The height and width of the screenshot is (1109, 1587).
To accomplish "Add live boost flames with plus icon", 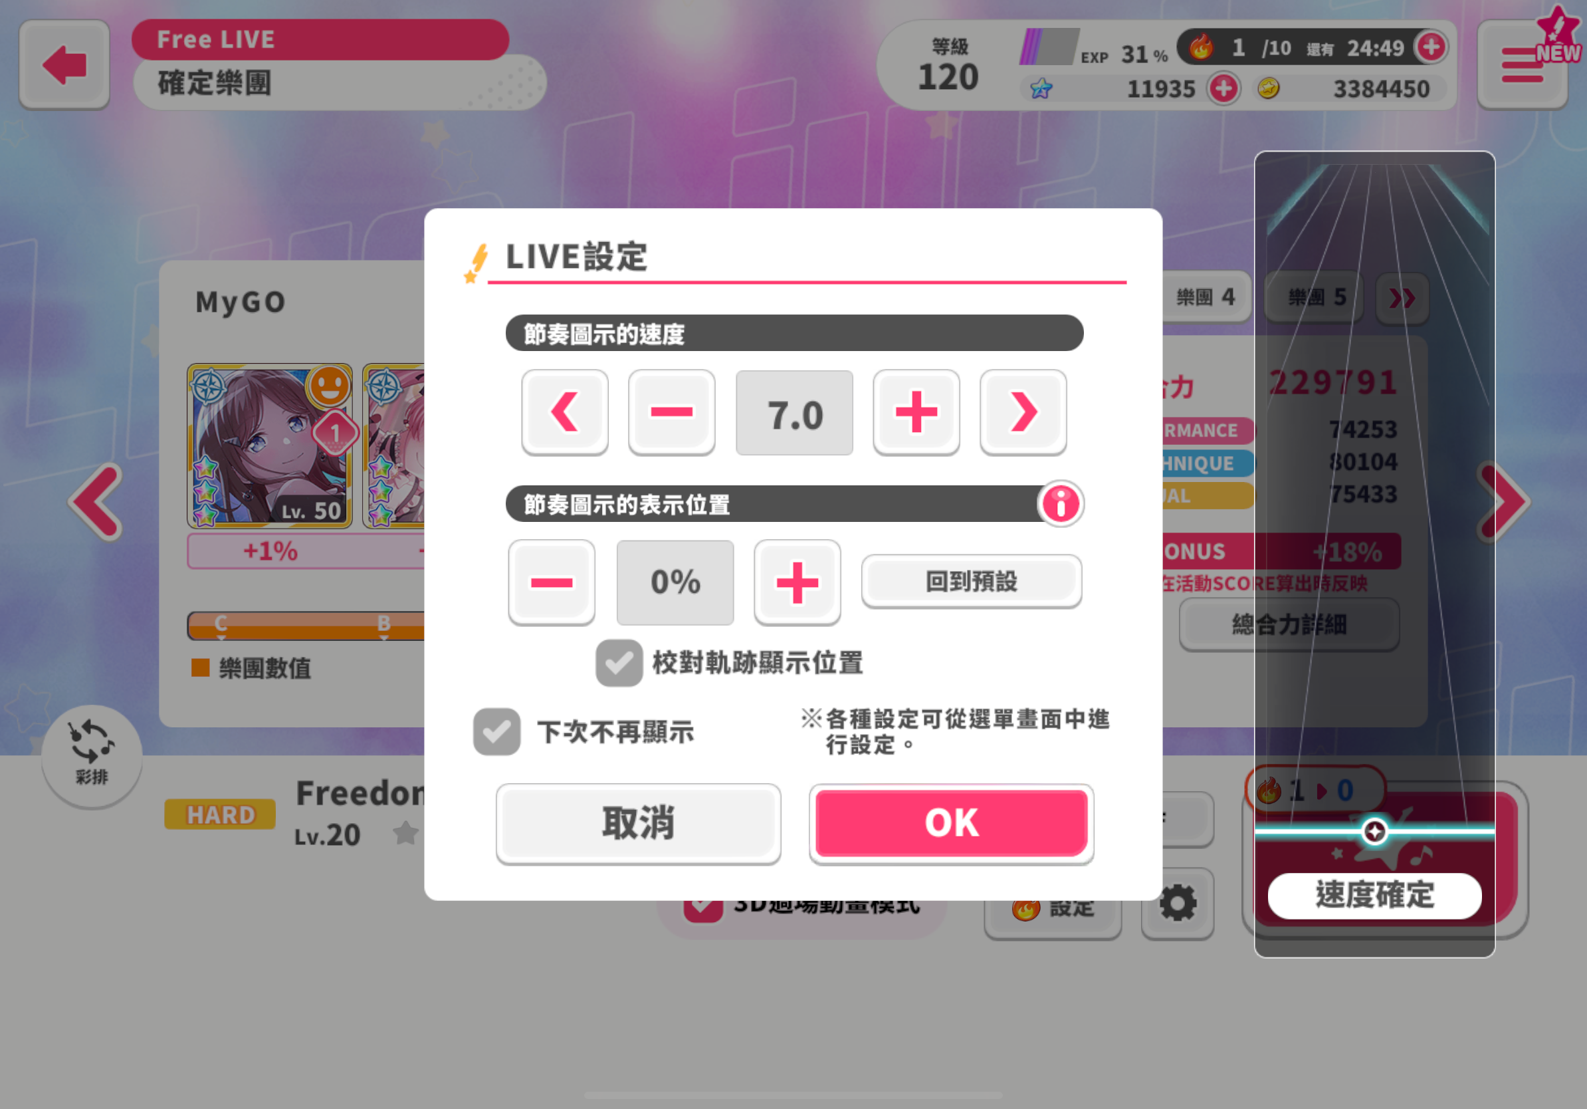I will tap(1431, 47).
